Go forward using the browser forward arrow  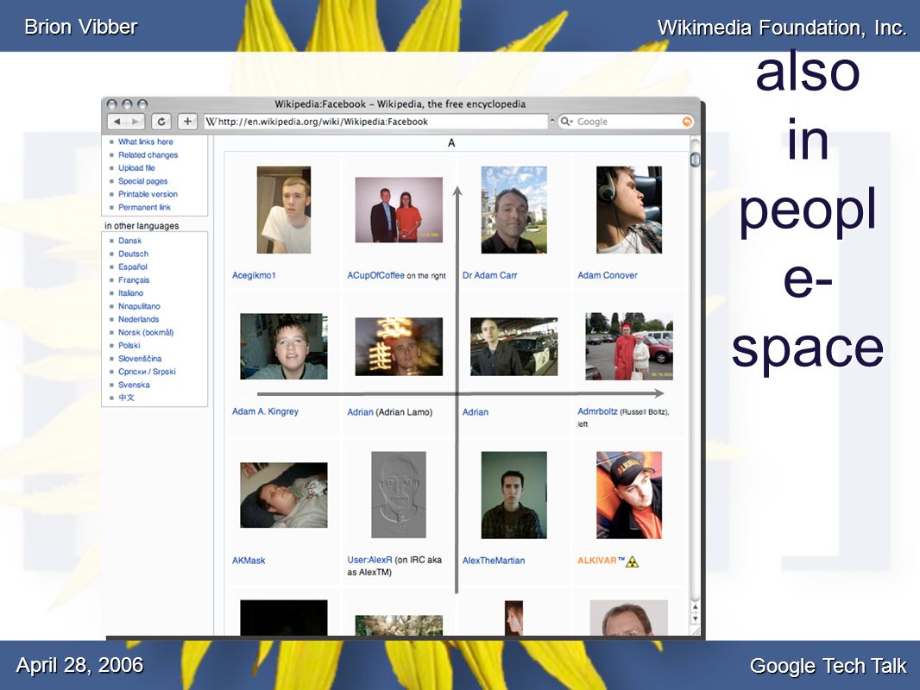(x=136, y=122)
